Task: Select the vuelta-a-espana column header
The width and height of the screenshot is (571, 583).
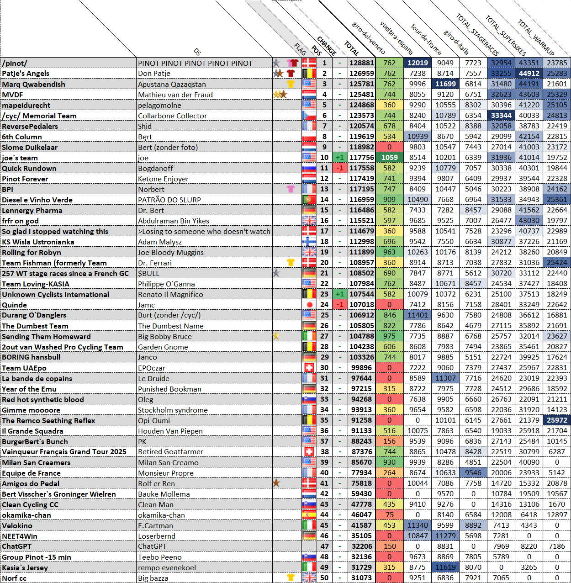Action: pyautogui.click(x=396, y=37)
